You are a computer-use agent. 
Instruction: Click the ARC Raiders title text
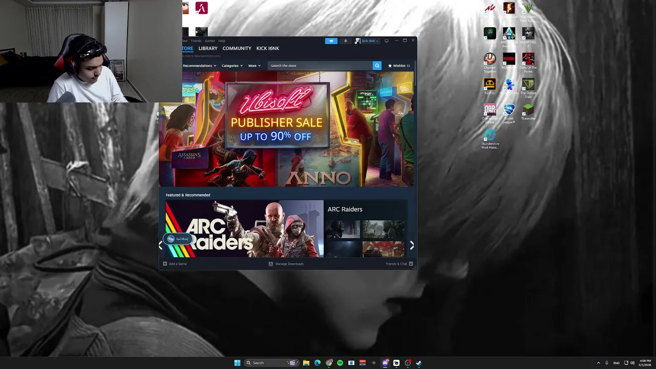[x=345, y=209]
